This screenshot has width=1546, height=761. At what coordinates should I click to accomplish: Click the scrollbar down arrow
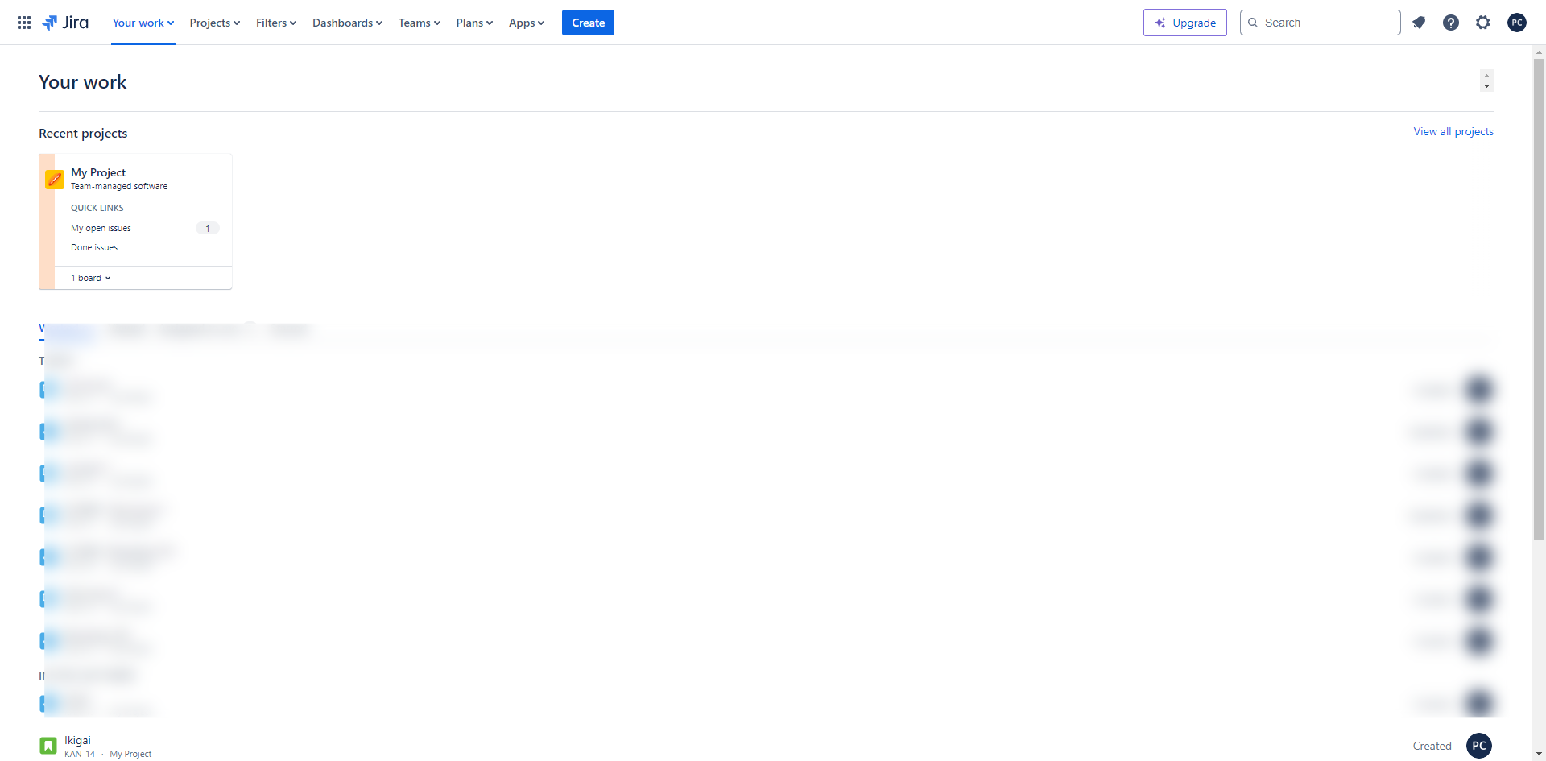click(1539, 755)
